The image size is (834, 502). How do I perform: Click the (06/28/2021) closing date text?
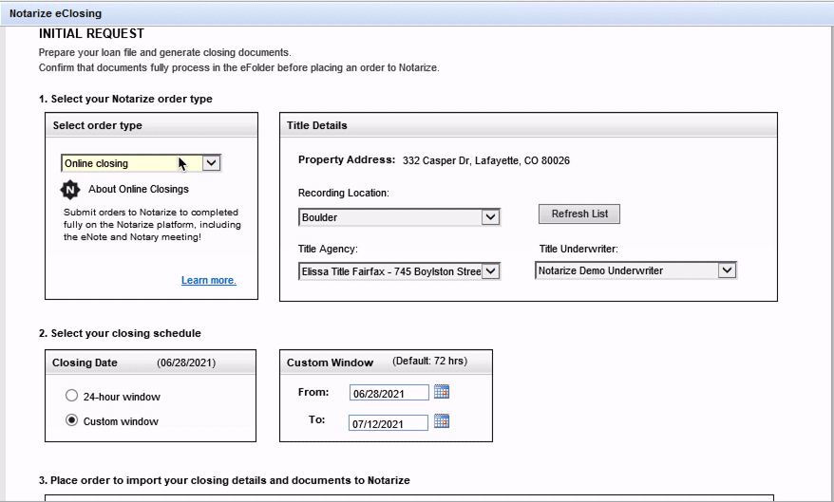pos(186,363)
